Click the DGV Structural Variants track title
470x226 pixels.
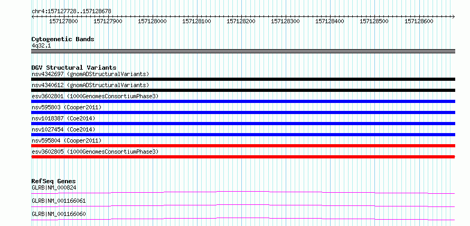[74, 68]
